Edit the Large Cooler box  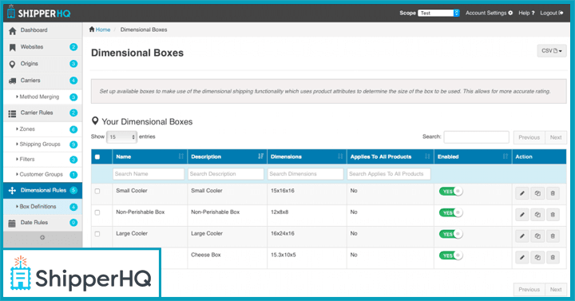(x=522, y=236)
